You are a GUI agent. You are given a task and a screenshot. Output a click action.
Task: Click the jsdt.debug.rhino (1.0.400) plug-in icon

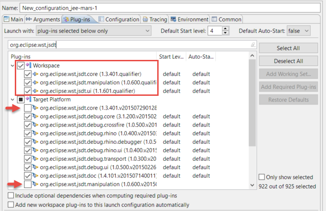pos(36,133)
